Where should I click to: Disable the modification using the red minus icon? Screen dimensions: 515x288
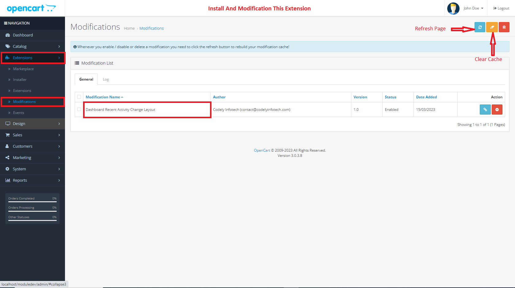click(497, 109)
